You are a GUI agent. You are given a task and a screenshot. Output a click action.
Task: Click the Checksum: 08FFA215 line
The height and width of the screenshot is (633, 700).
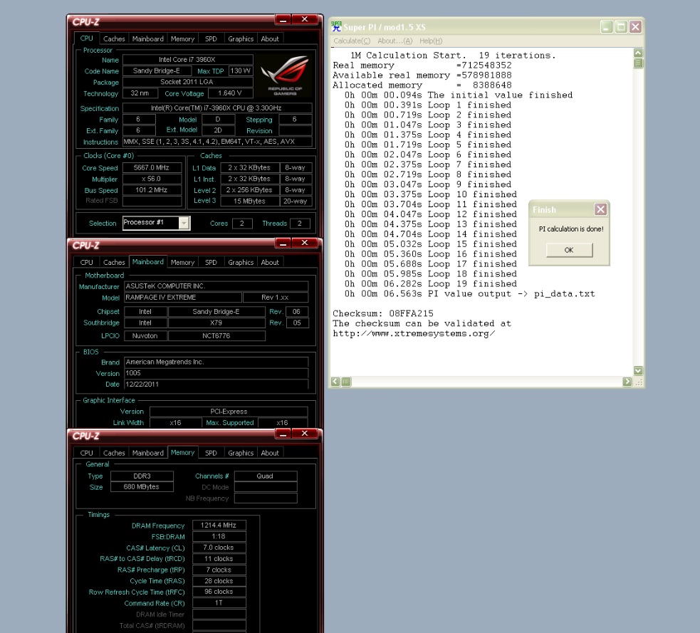tap(383, 313)
